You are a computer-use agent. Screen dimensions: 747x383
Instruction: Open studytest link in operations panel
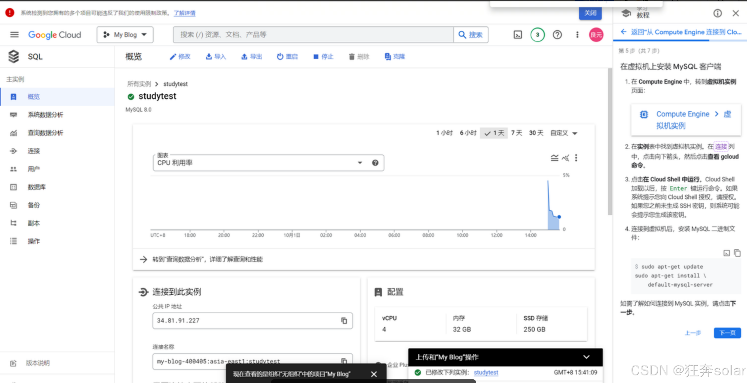[486, 372]
